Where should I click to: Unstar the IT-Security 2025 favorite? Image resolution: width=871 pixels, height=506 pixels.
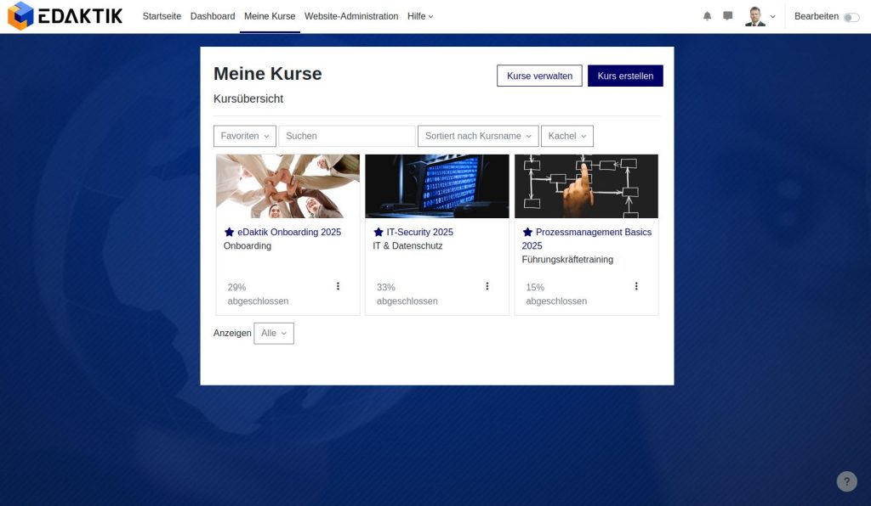379,232
